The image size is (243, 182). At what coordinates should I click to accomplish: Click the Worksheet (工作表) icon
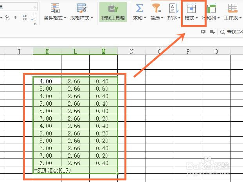point(233,8)
